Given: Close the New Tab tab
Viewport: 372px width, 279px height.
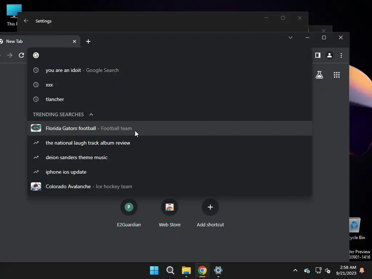Looking at the screenshot, I should click(x=74, y=41).
